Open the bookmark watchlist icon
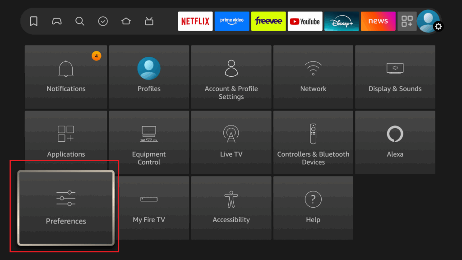The image size is (462, 260). tap(33, 21)
